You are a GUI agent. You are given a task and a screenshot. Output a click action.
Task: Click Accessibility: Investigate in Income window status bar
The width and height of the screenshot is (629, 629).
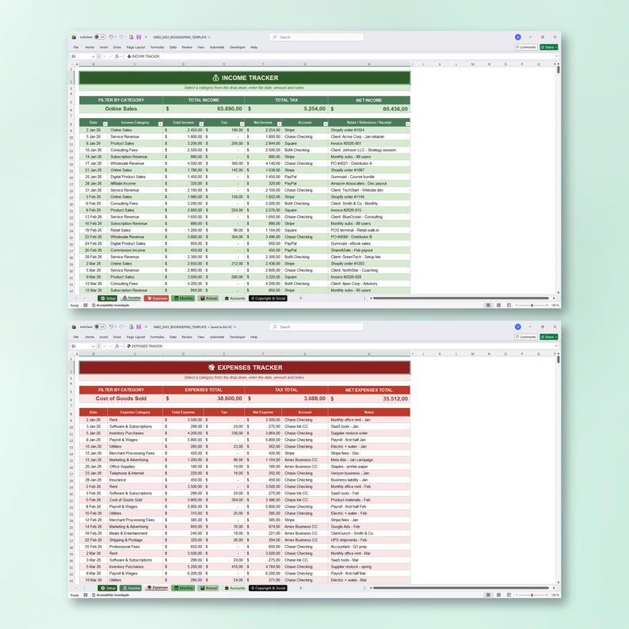pos(111,306)
